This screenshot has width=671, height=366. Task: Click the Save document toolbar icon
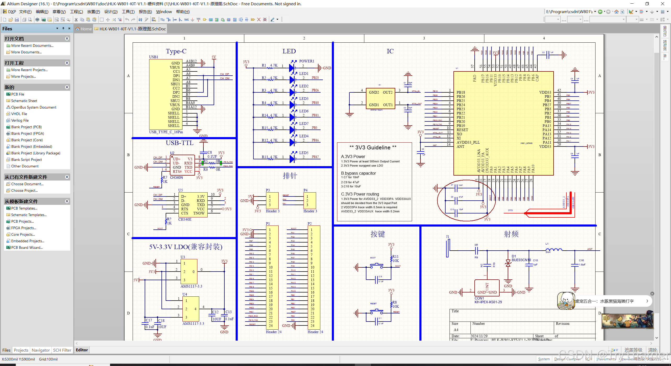point(17,20)
